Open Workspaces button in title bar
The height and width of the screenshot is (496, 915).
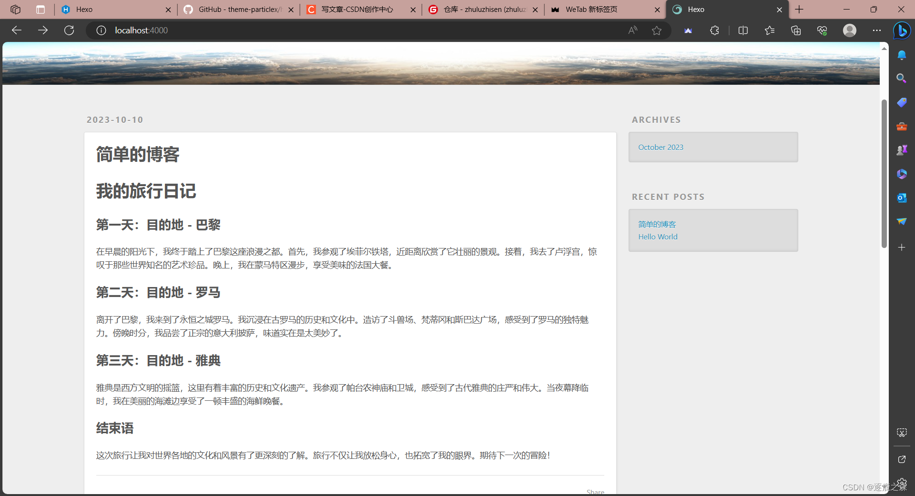pos(15,10)
